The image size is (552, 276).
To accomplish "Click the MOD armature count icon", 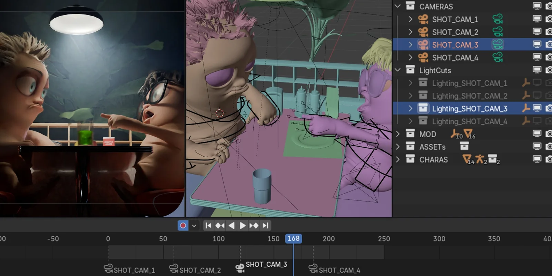I will [456, 134].
